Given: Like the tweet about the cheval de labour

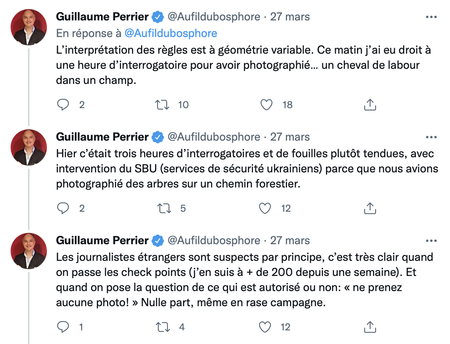Looking at the screenshot, I should tap(267, 105).
